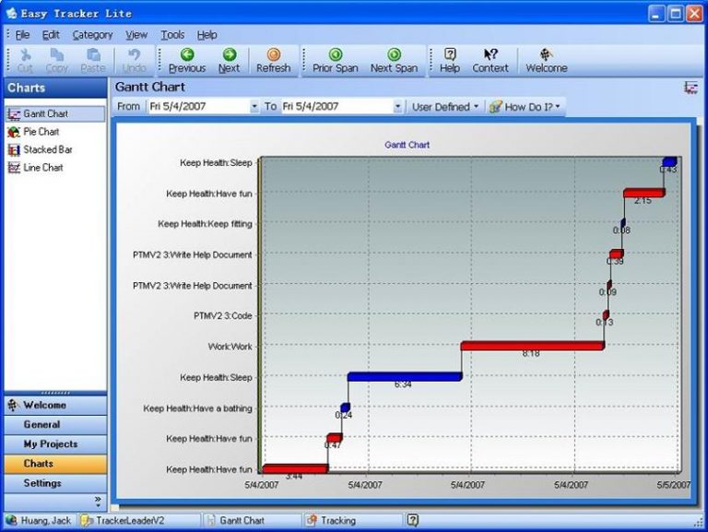The width and height of the screenshot is (708, 532).
Task: Jump to Prior Span
Action: coord(335,61)
